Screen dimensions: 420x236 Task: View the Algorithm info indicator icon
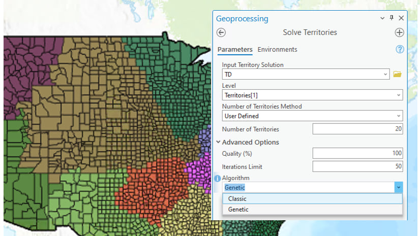click(x=218, y=178)
